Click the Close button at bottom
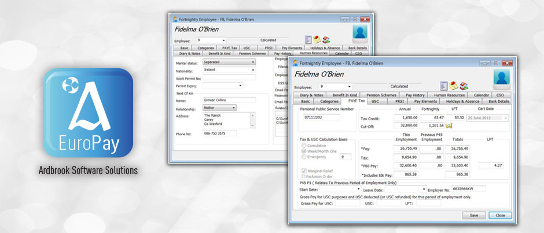The width and height of the screenshot is (544, 233). tap(500, 215)
